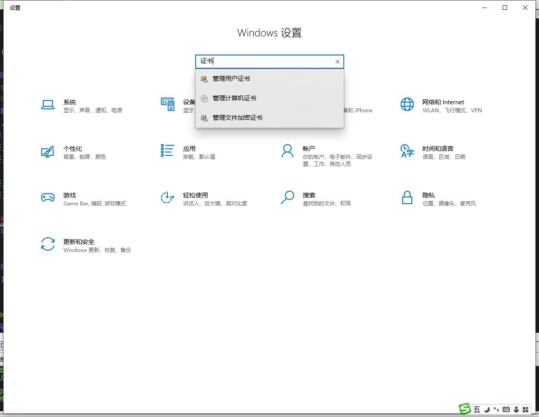This screenshot has height=417, width=539.
Task: Maximize the 设置 window
Action: pyautogui.click(x=505, y=8)
